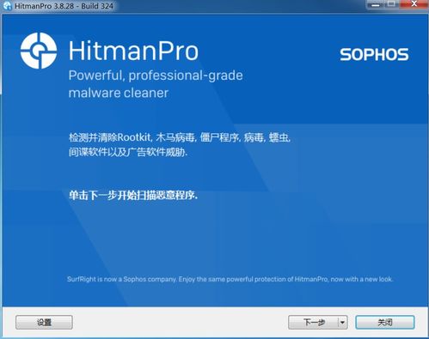
Task: Click the word Rootkit in the description
Action: (x=134, y=137)
